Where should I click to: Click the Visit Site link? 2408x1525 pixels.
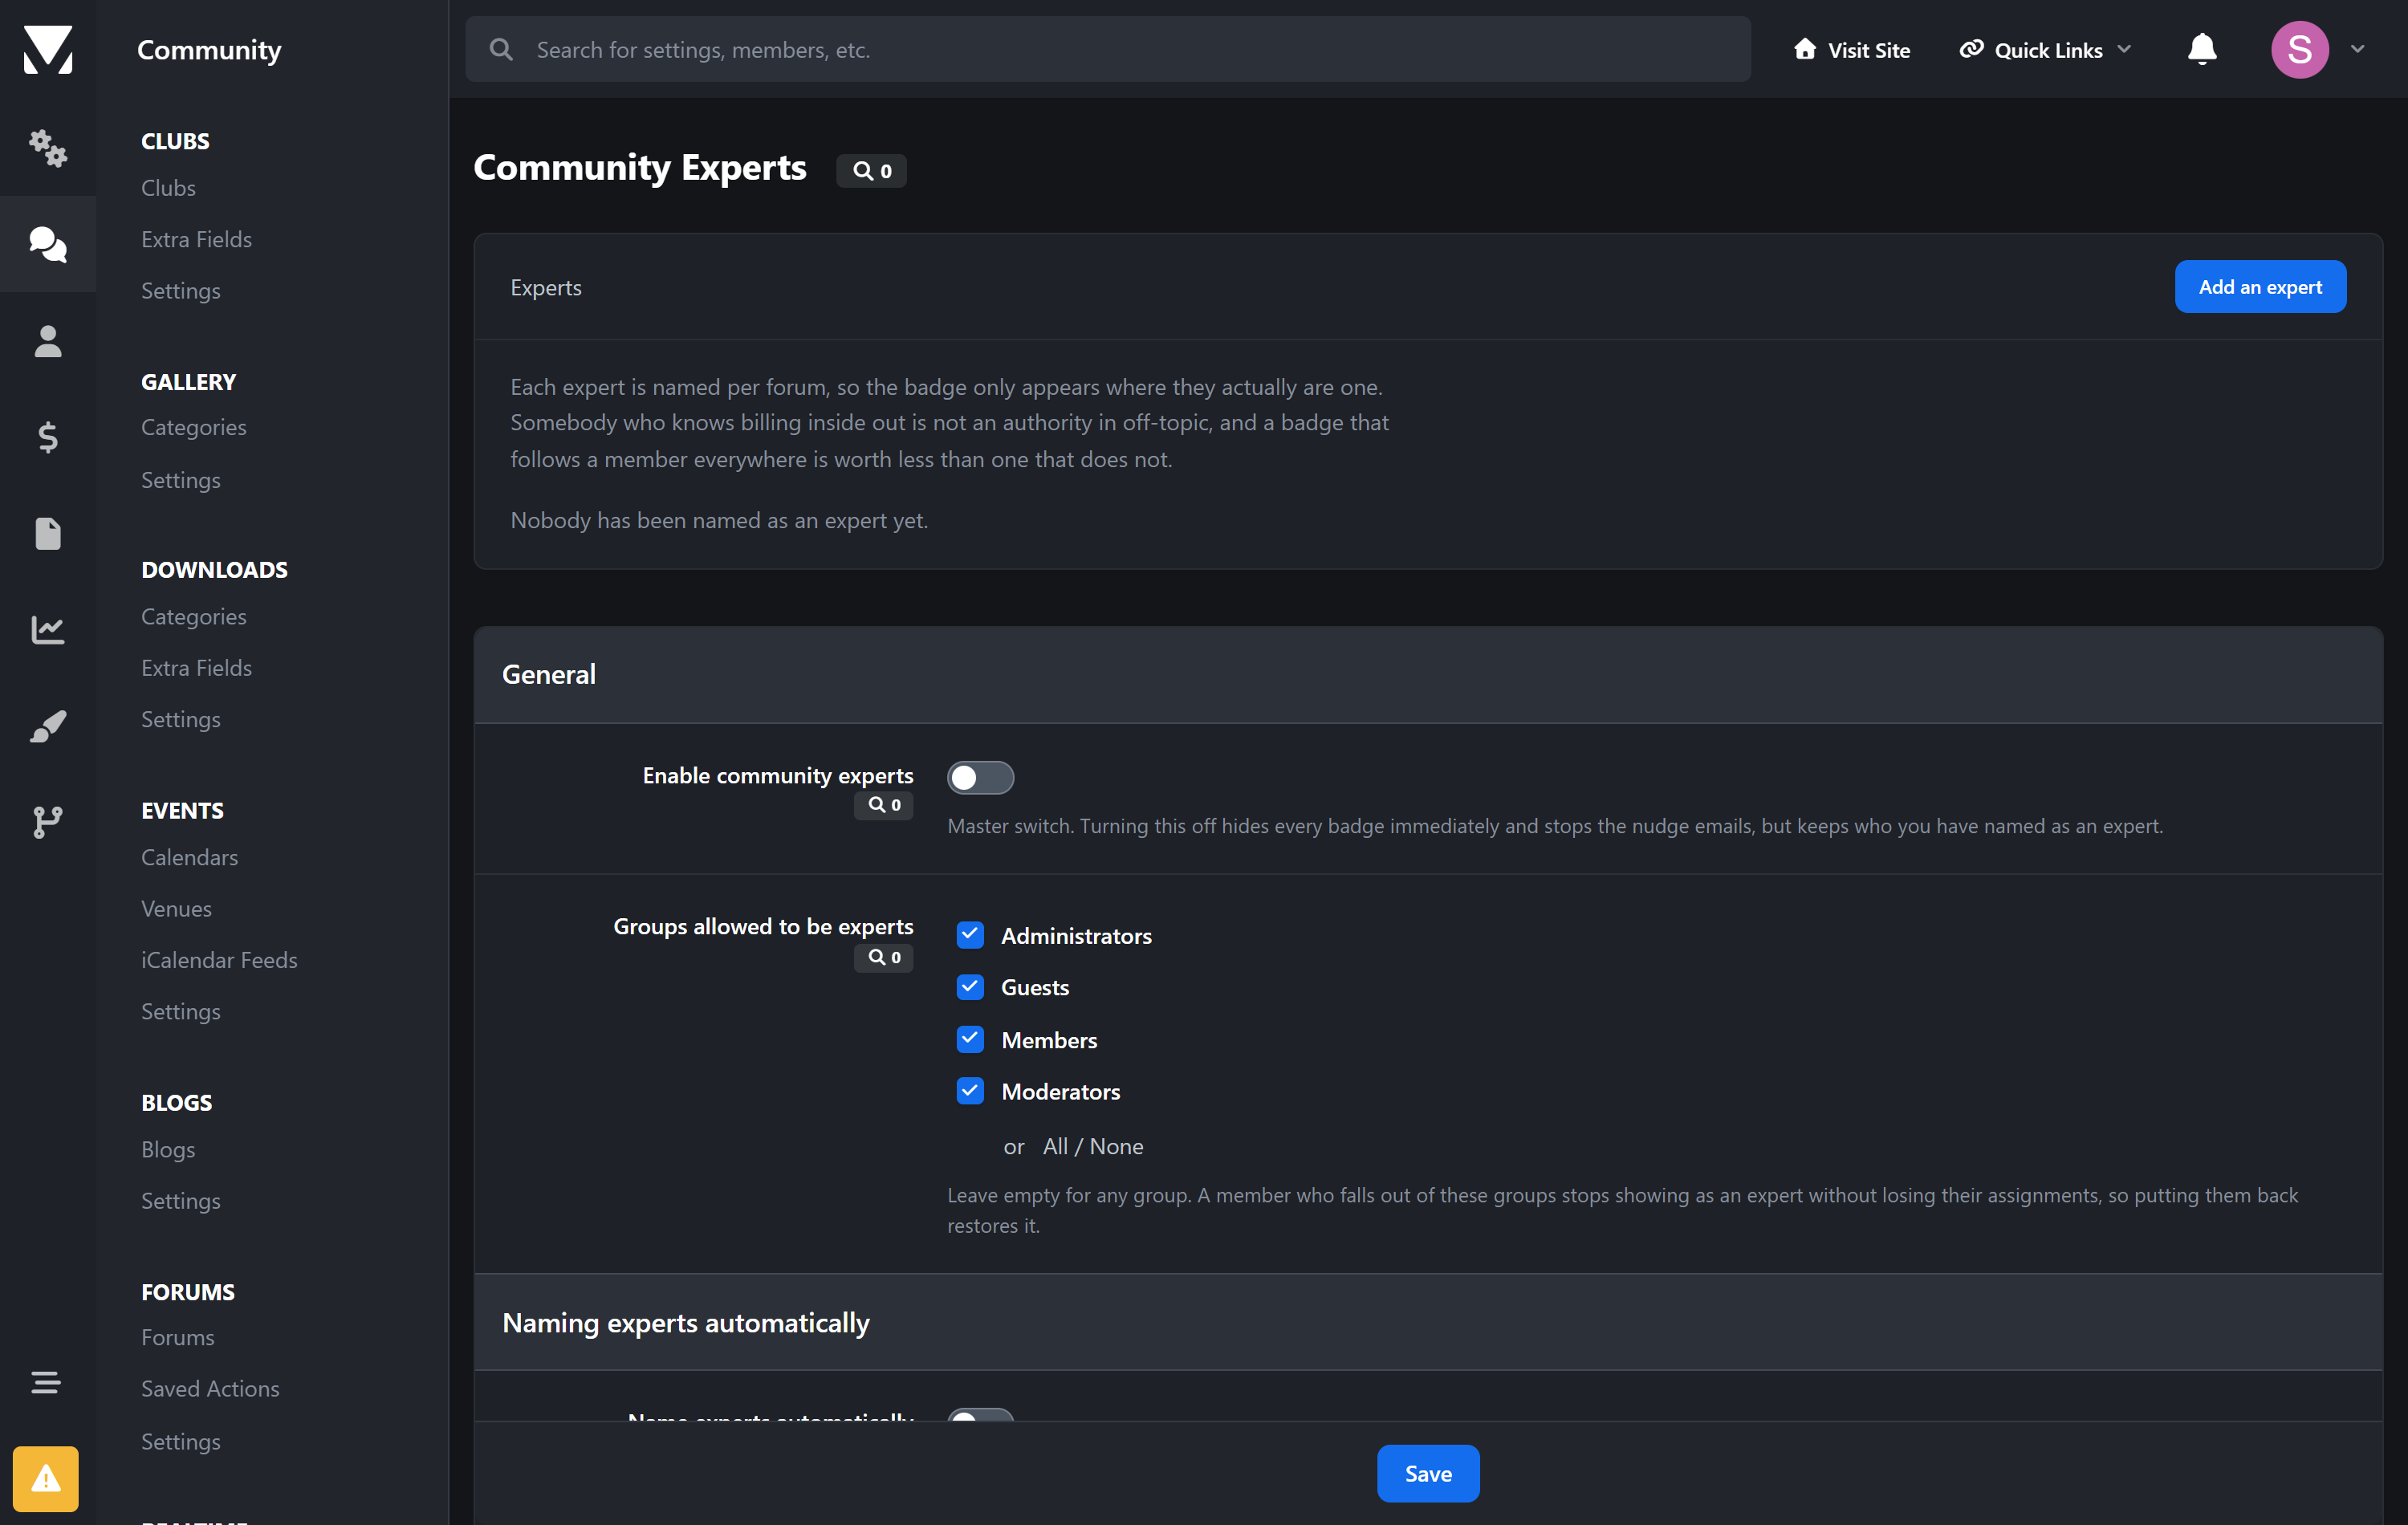pos(1851,49)
